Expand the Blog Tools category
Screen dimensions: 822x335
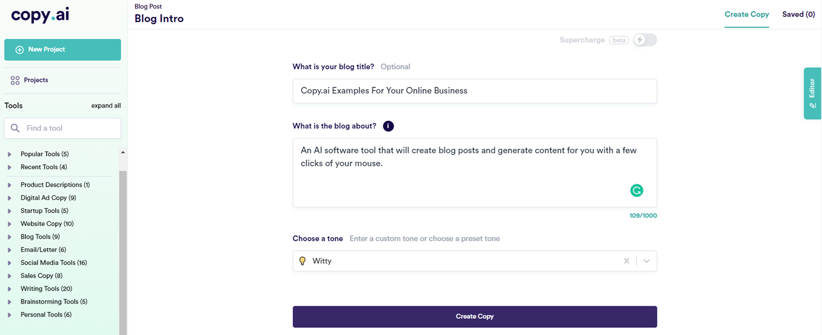click(9, 237)
